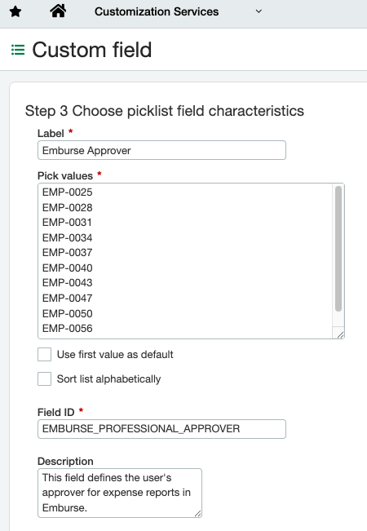Check Sort list alphabetically

pos(44,379)
